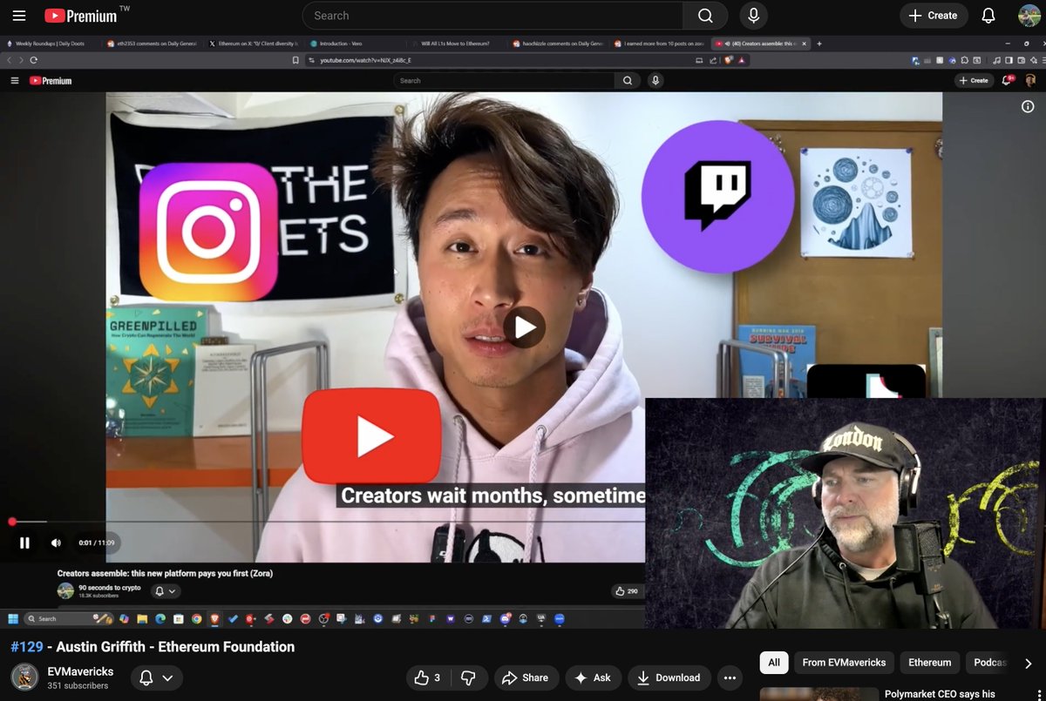Viewport: 1046px width, 701px height.
Task: Start voice search with the large microphone icon
Action: [754, 16]
